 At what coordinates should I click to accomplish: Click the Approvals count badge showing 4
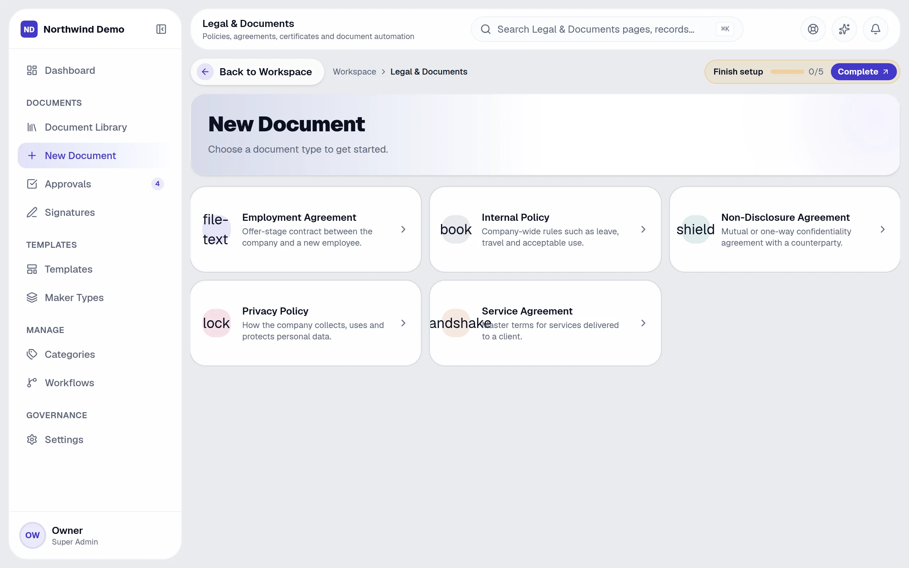pyautogui.click(x=157, y=184)
